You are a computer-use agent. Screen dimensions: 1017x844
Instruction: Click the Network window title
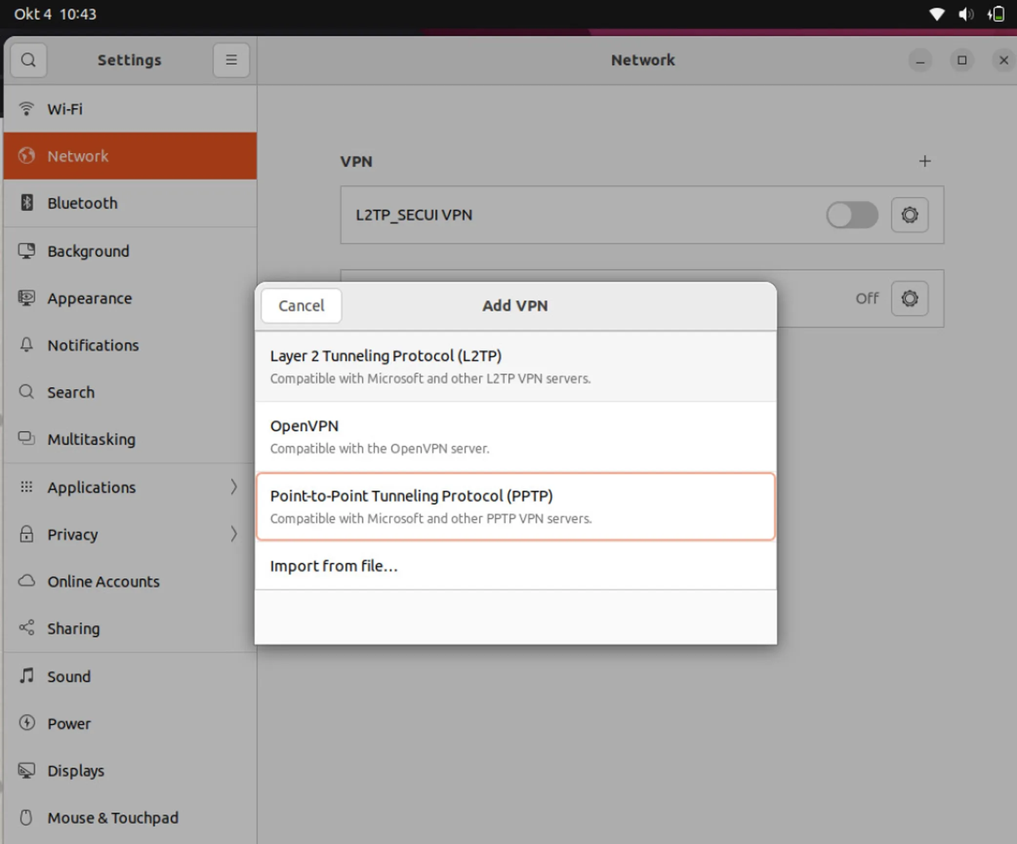tap(643, 60)
